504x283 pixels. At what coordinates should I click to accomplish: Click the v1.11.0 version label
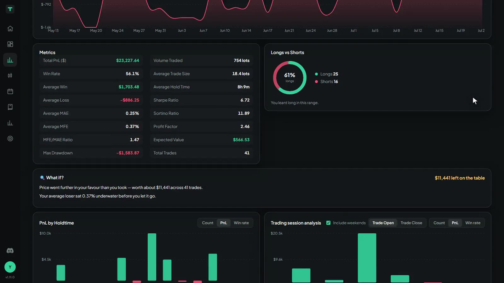[10, 277]
